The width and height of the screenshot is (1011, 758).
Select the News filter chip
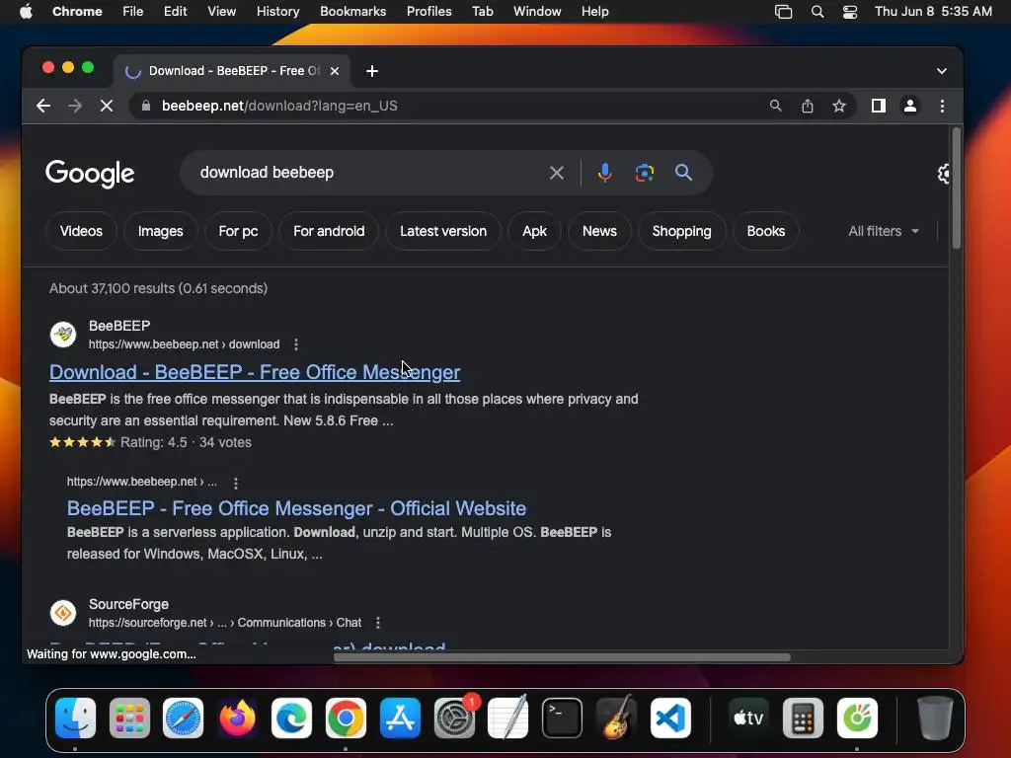(599, 231)
